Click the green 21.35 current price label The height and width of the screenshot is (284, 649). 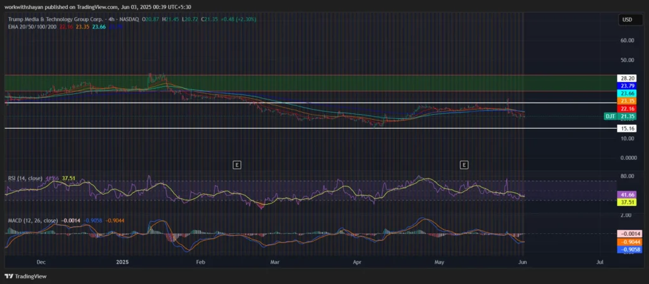(627, 117)
